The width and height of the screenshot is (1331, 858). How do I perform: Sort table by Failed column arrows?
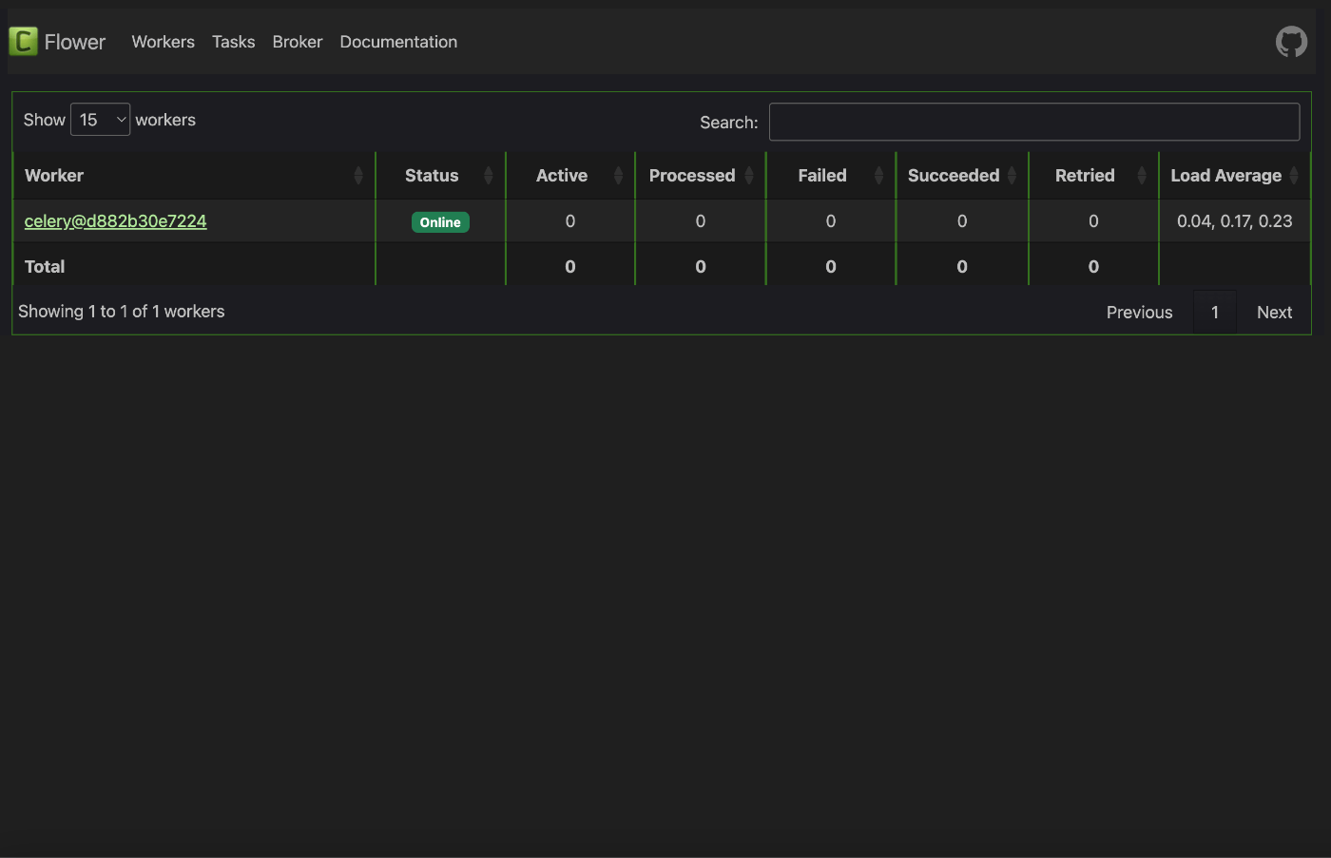pos(878,175)
